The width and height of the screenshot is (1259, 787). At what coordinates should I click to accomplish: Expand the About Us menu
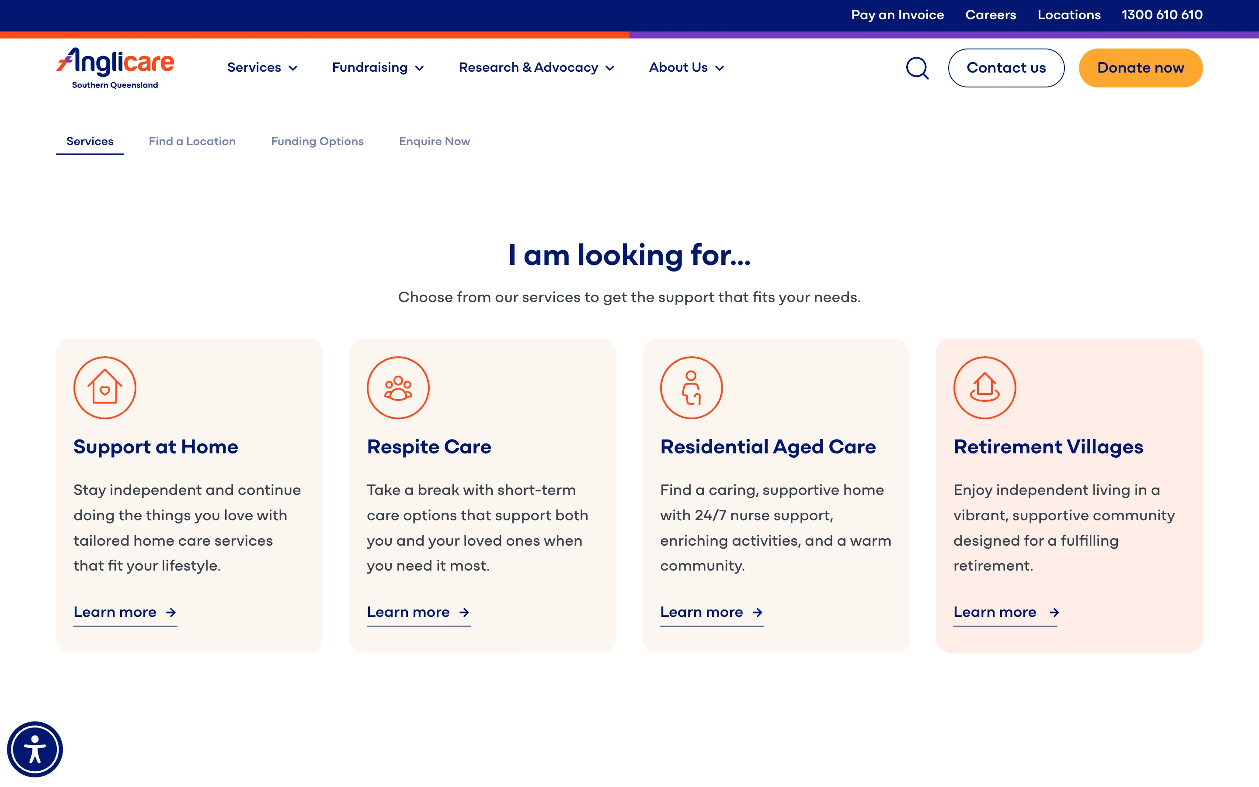tap(686, 68)
